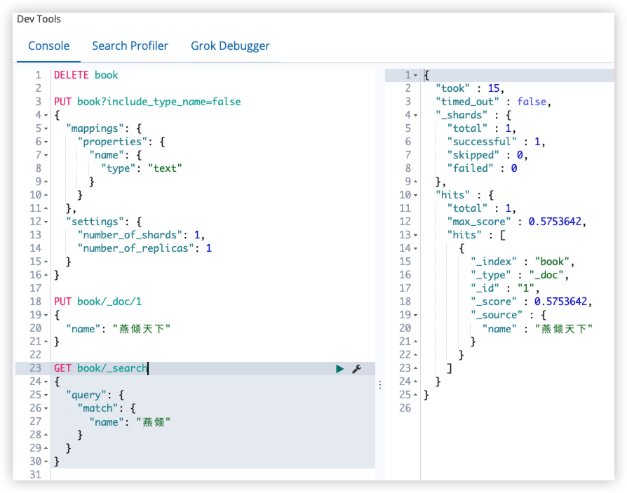Collapse the "hits" array at output line 13
Screen dimensions: 627x493
415,235
